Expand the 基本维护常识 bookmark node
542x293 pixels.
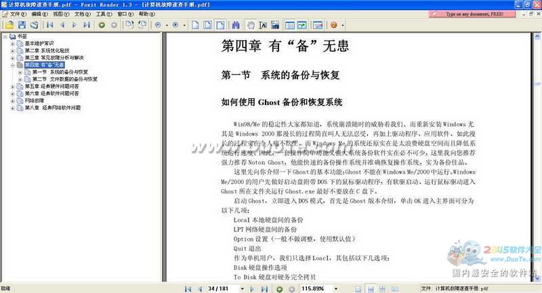coord(13,43)
